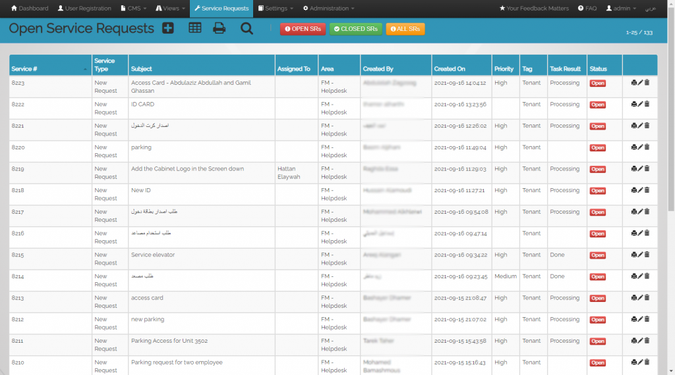Sort the table by Service # column header
Viewport: 675px width, 375px height.
50,68
